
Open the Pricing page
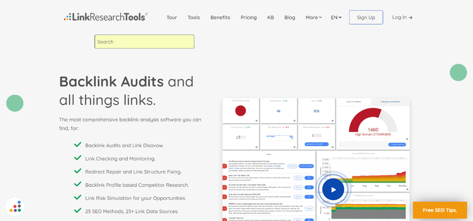pos(249,17)
